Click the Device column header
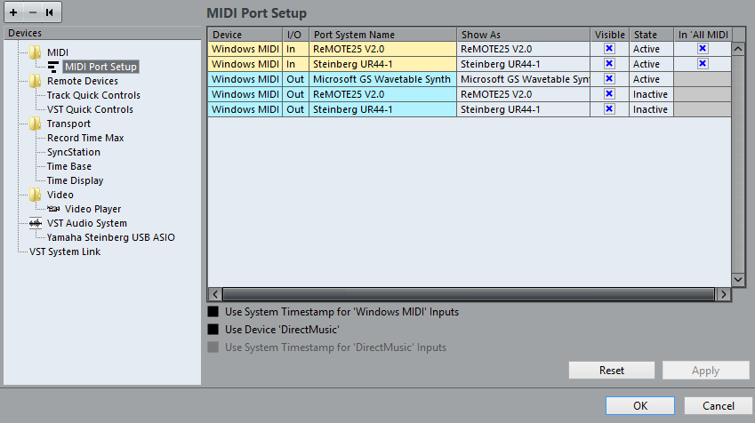Image resolution: width=755 pixels, height=423 pixels. tap(245, 35)
